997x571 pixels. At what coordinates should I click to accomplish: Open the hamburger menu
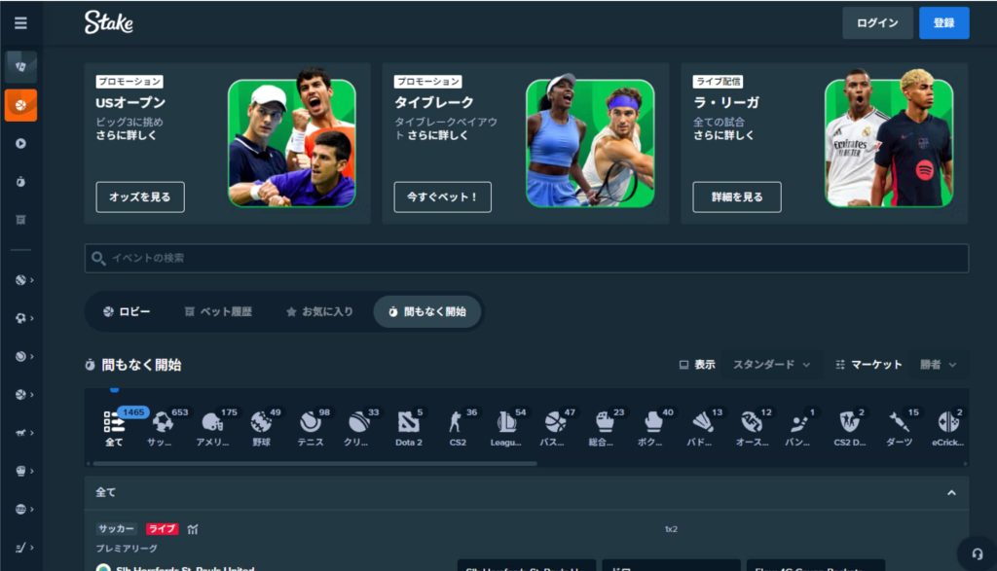(20, 23)
